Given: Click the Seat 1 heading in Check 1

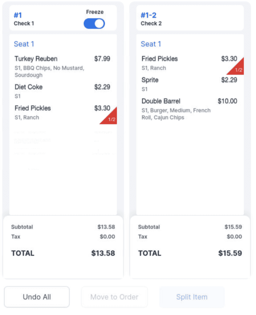Looking at the screenshot, I should point(24,44).
